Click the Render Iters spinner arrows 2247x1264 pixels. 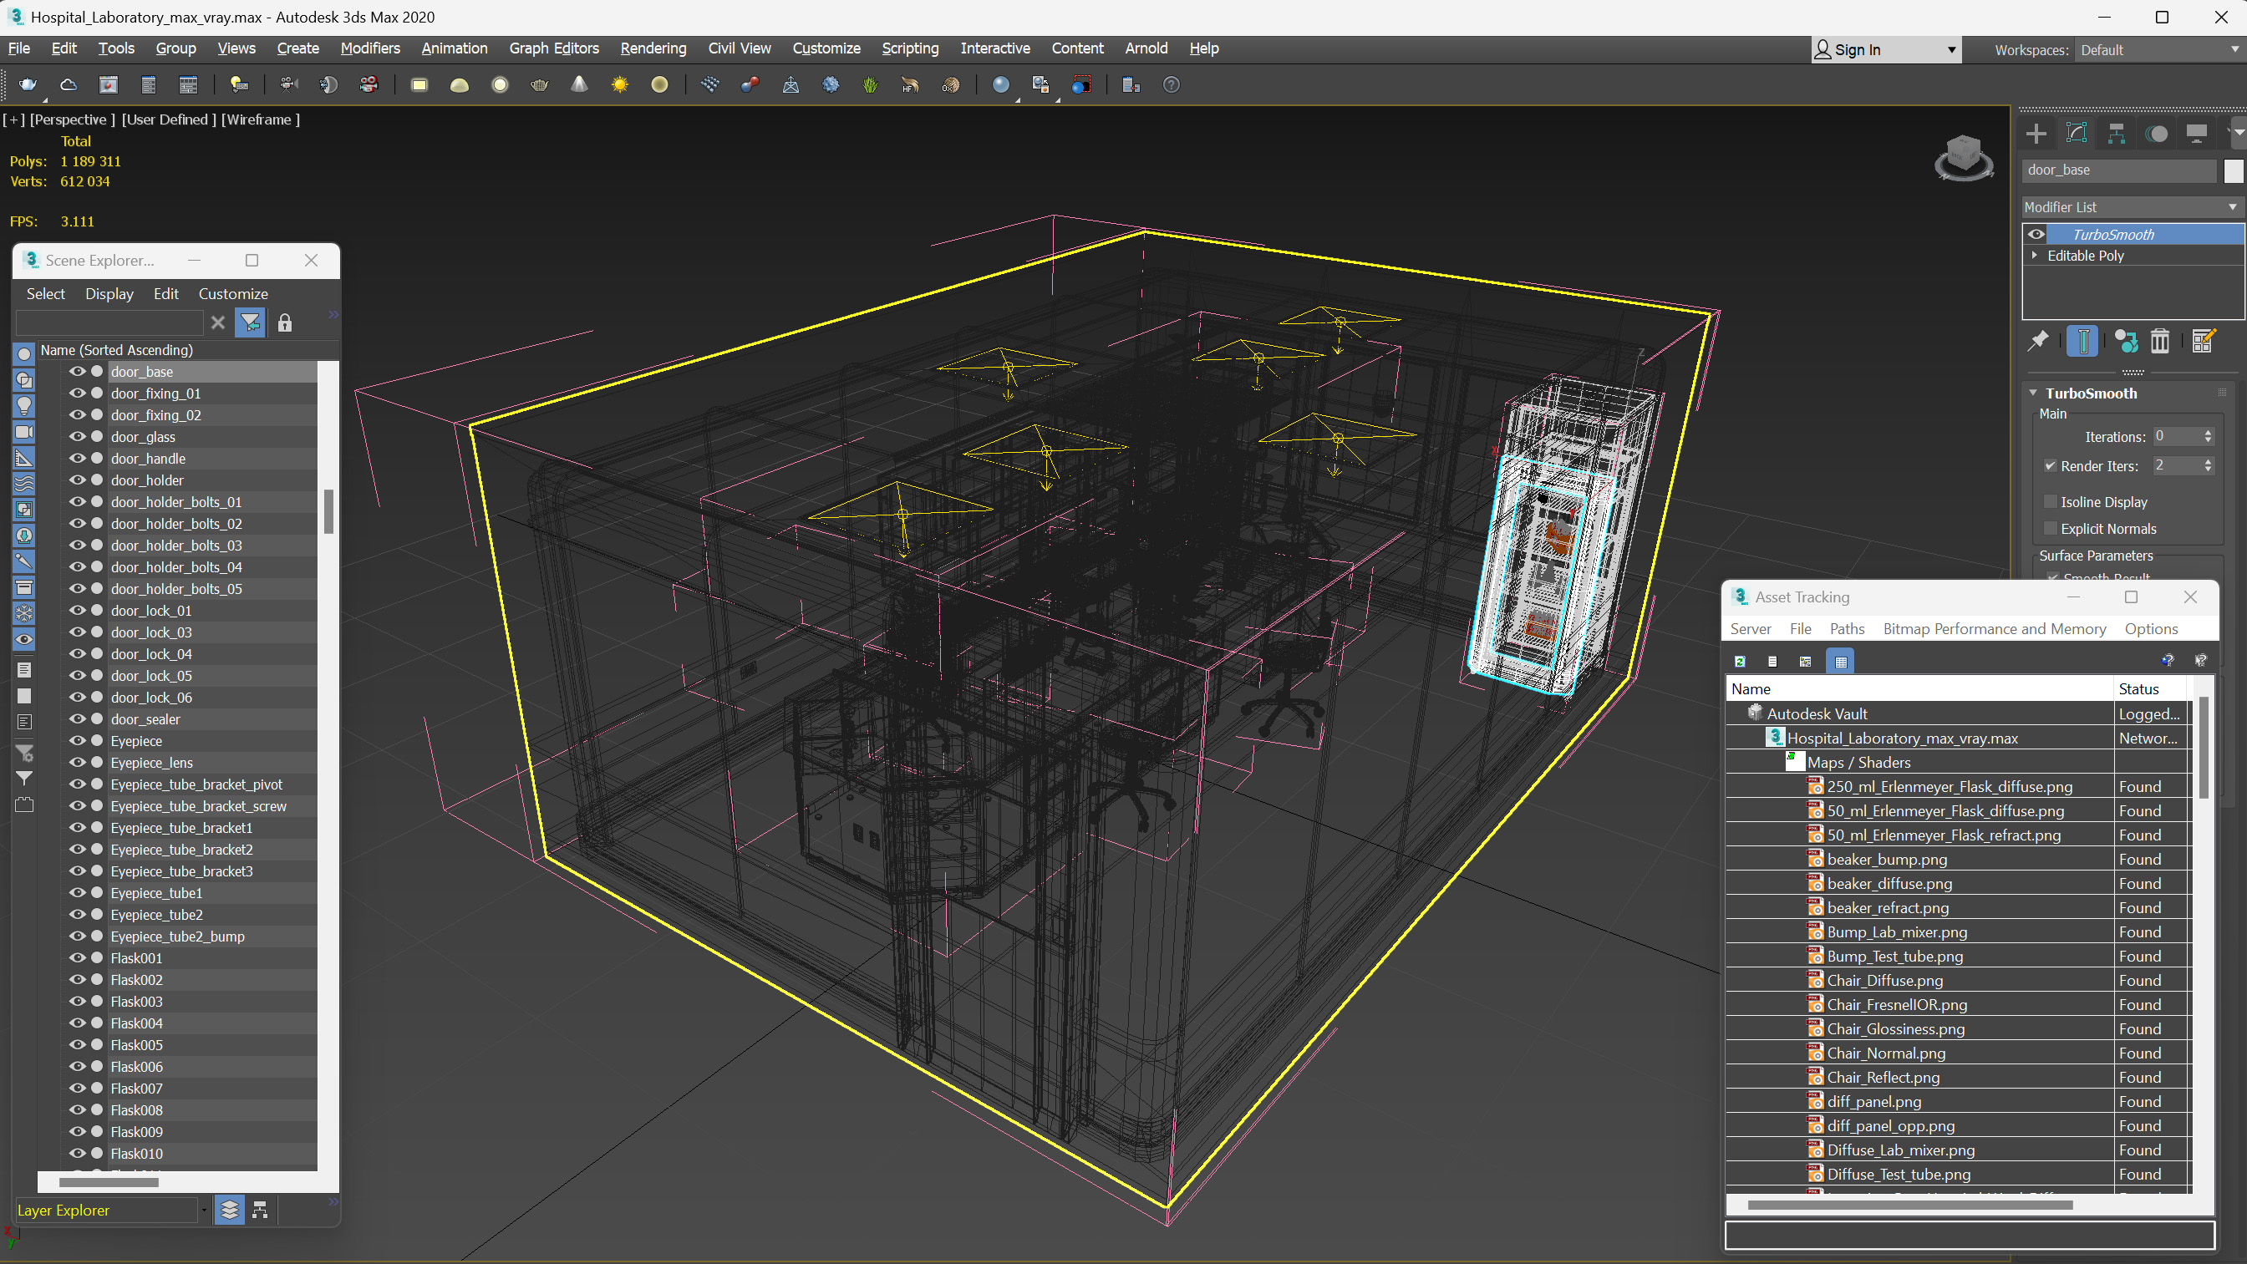[x=2208, y=466]
